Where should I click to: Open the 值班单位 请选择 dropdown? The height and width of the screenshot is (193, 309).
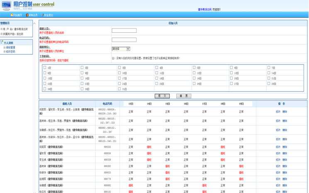(121, 48)
